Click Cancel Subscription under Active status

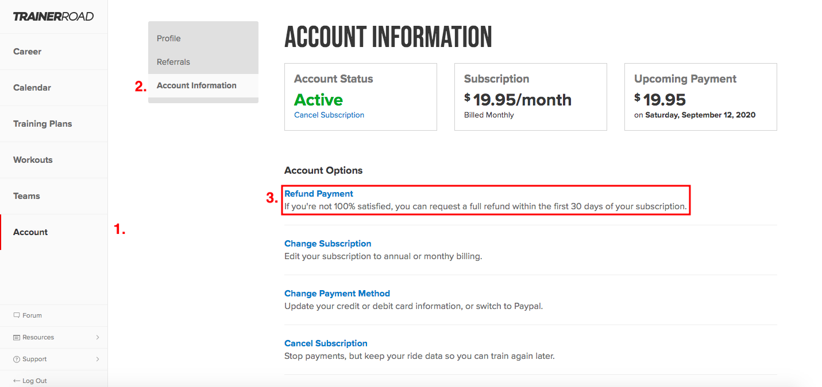(x=329, y=115)
